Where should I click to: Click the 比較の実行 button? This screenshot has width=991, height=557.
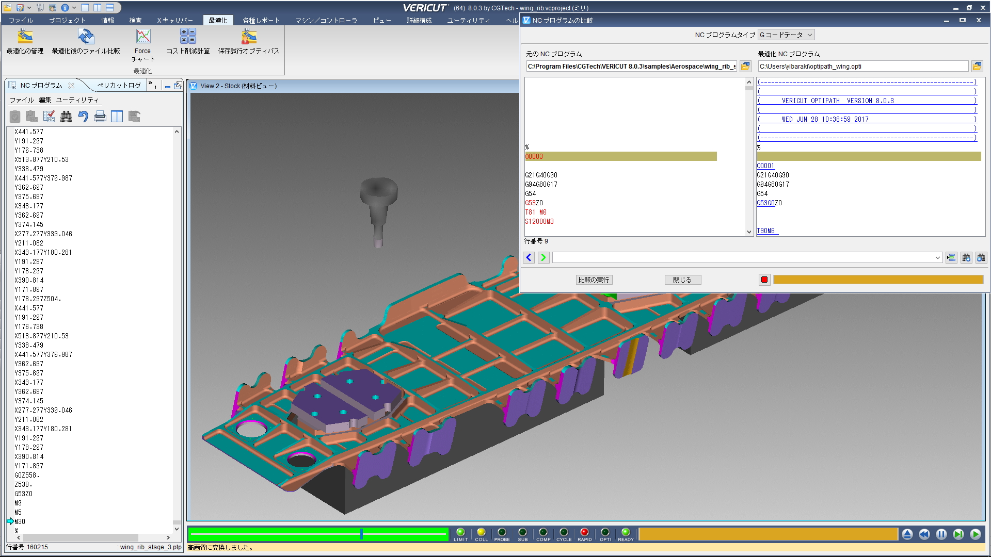[594, 280]
